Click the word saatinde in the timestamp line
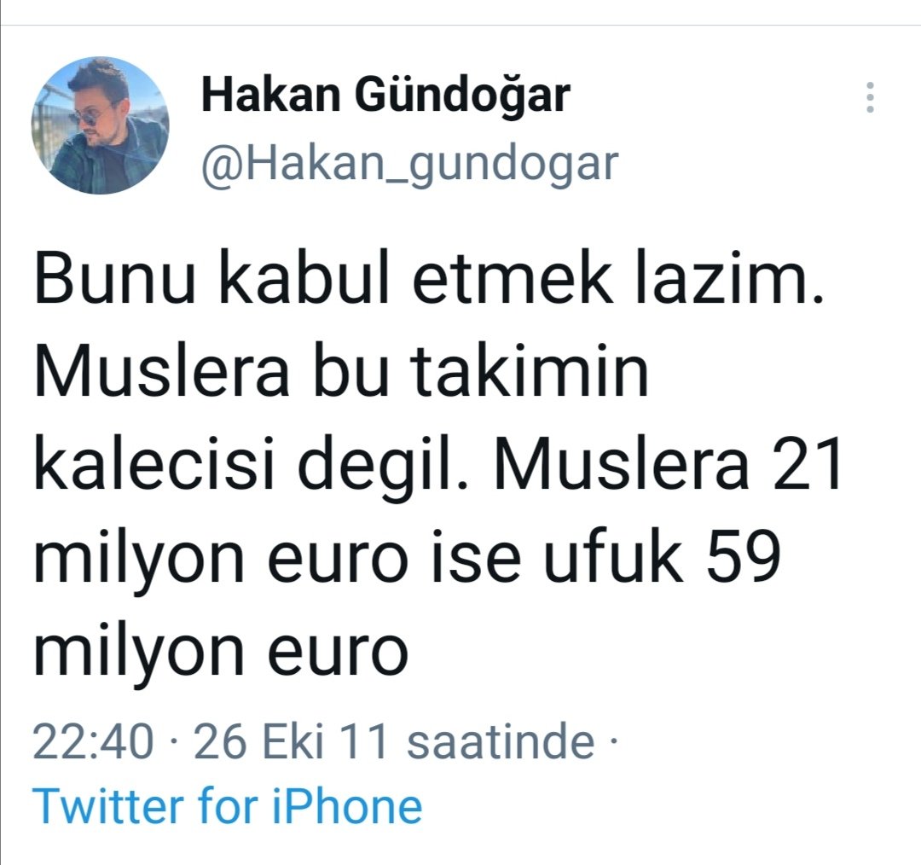Screen dimensions: 921x865 [501, 741]
